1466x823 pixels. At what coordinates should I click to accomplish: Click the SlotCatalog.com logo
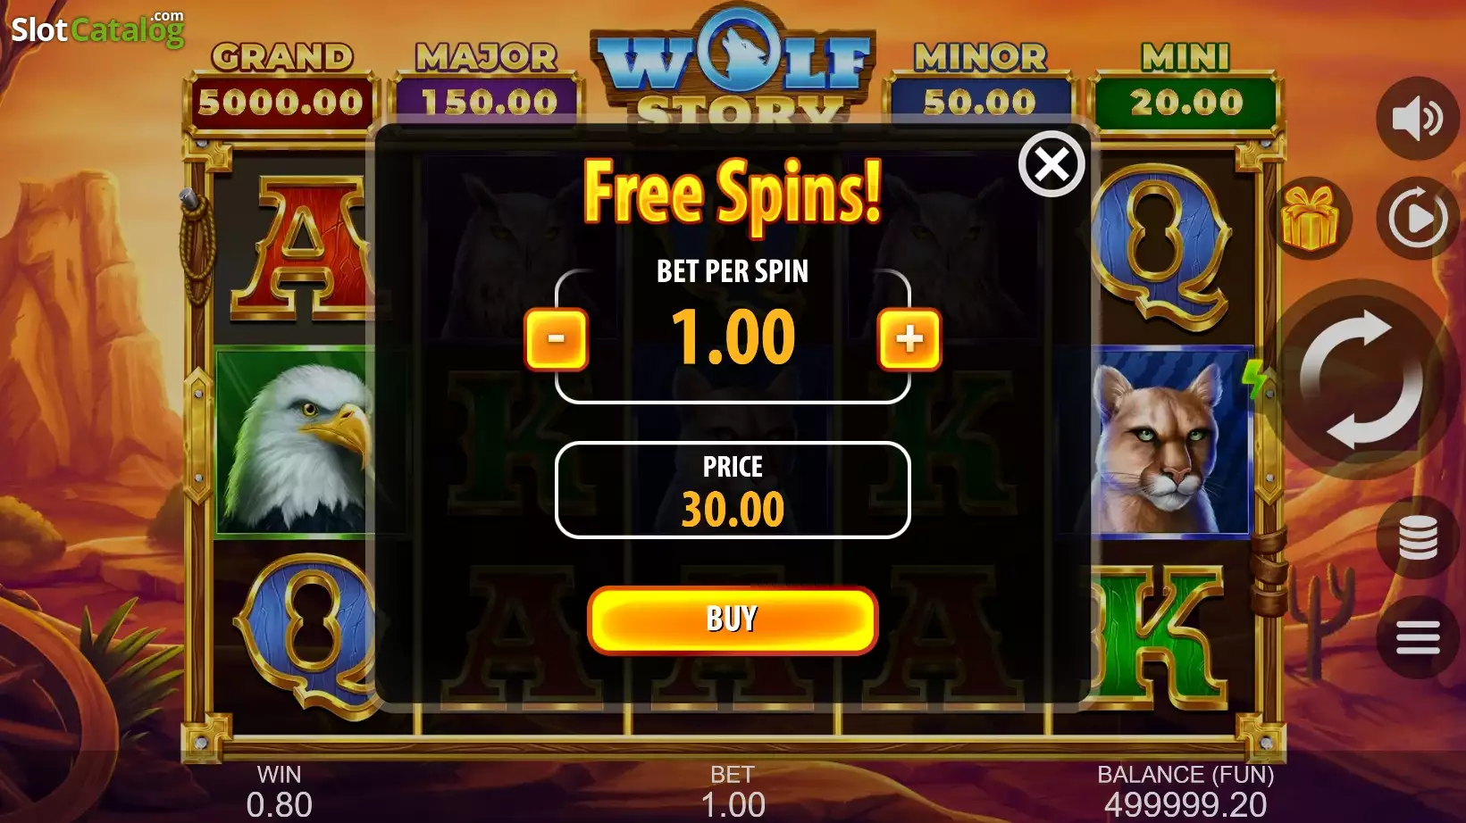pos(98,29)
